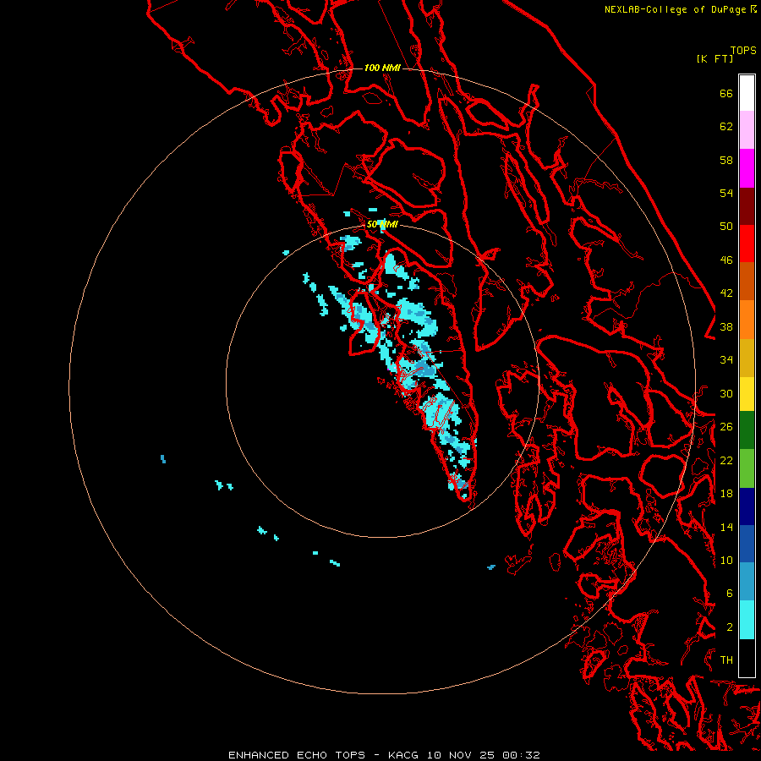Click the legend value '22'
761x761 pixels.
click(726, 460)
